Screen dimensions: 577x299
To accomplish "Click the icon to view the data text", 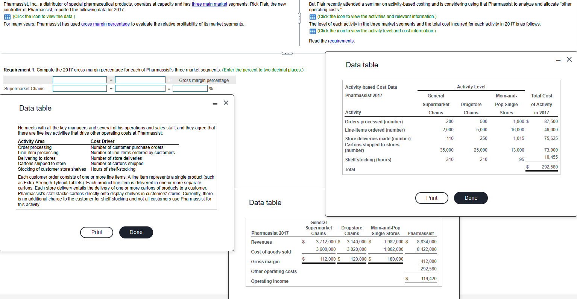I will tap(44, 17).
